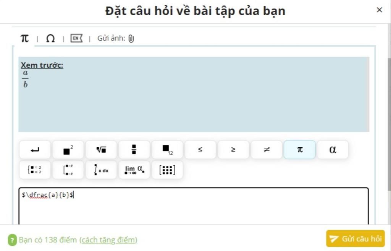Click the Gửi câu hỏi submit button
The height and width of the screenshot is (251, 391).
(x=355, y=238)
